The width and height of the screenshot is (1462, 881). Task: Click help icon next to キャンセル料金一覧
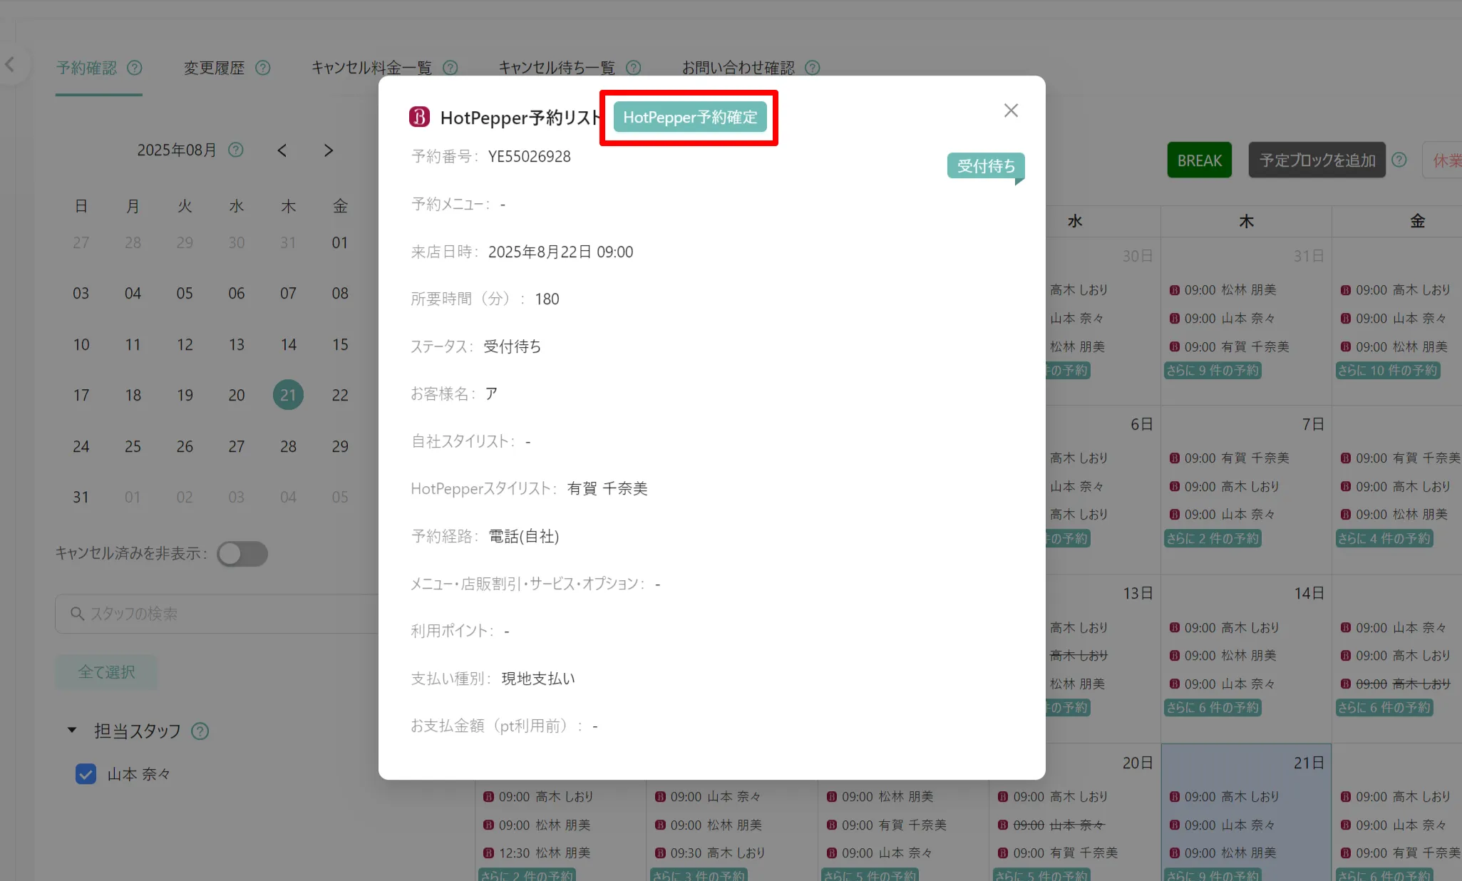click(x=450, y=68)
